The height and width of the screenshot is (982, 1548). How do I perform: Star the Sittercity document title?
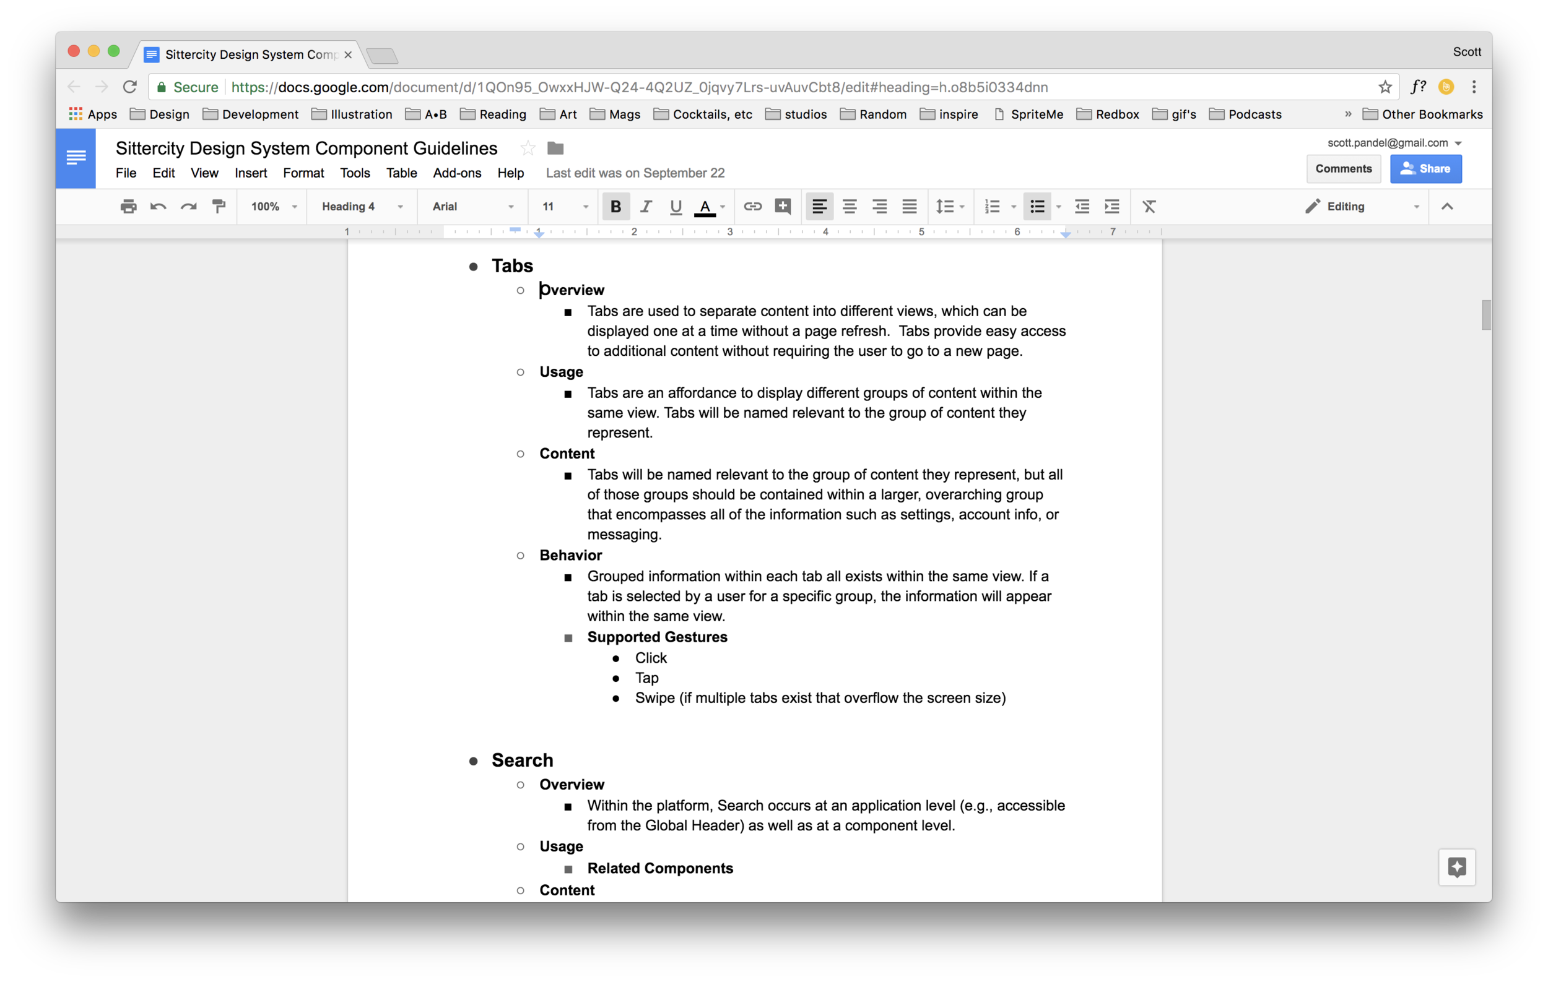pos(528,149)
